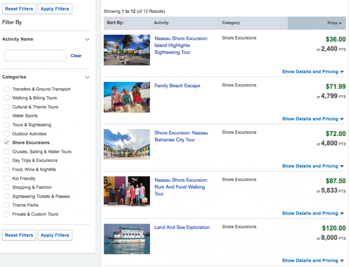The image size is (349, 267).
Task: Check the Kid Friendly category
Action: (7, 178)
